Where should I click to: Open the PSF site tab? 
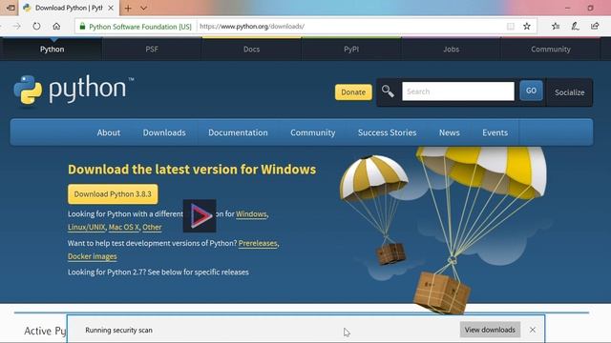pos(152,49)
